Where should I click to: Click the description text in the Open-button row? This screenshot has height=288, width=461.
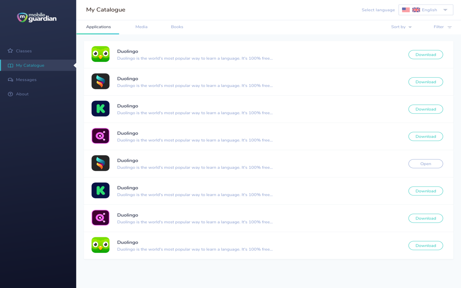[195, 167]
